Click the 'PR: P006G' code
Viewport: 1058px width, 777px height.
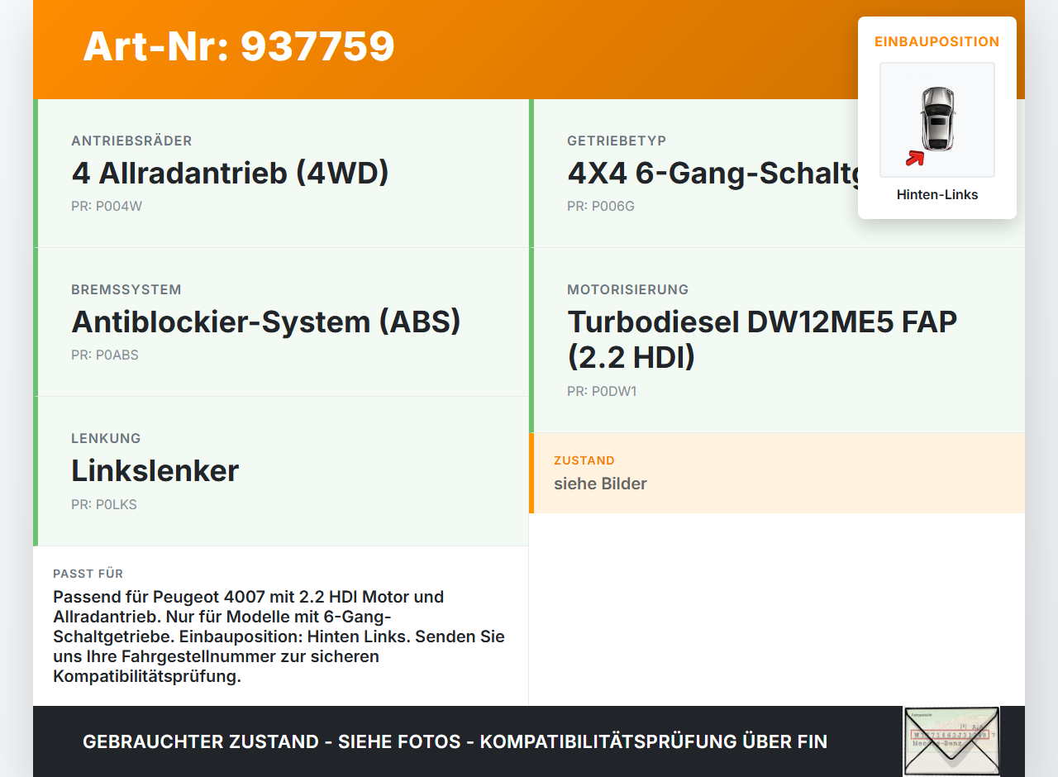click(x=601, y=207)
